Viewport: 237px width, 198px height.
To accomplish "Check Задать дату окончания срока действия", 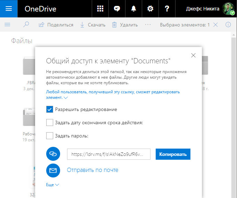I will coord(50,122).
